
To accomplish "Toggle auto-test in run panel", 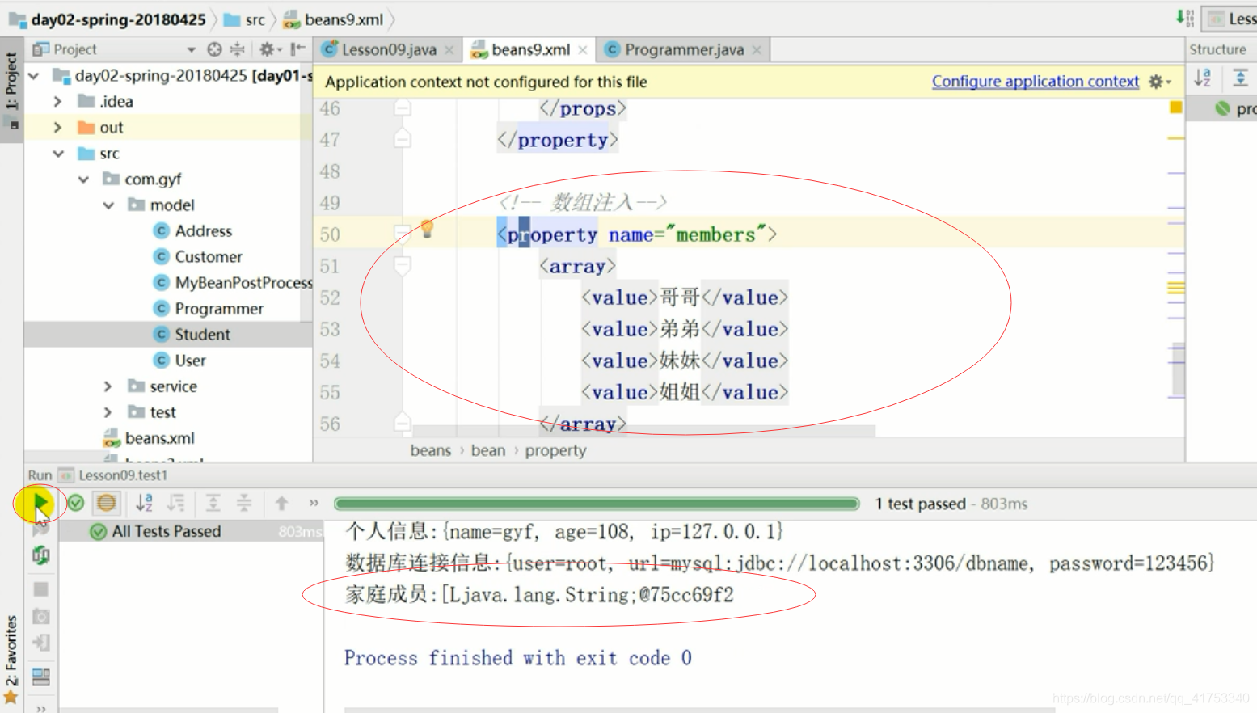I will point(40,555).
